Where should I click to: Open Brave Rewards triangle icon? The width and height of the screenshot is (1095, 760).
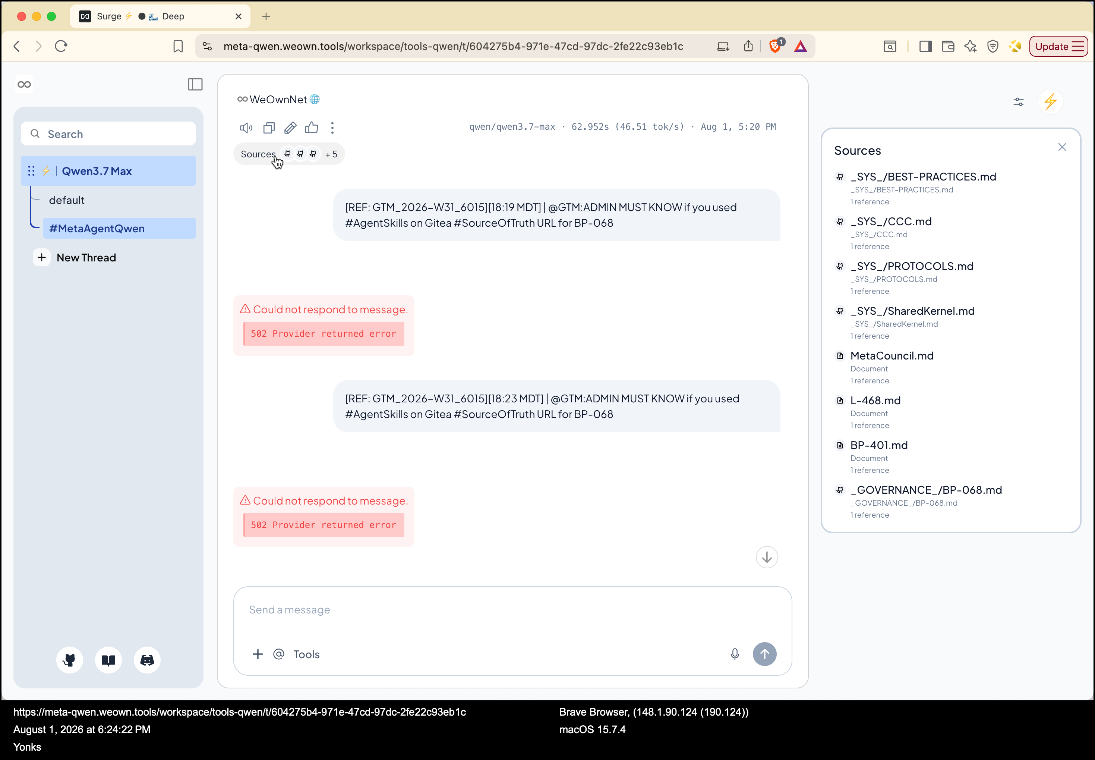pyautogui.click(x=801, y=46)
